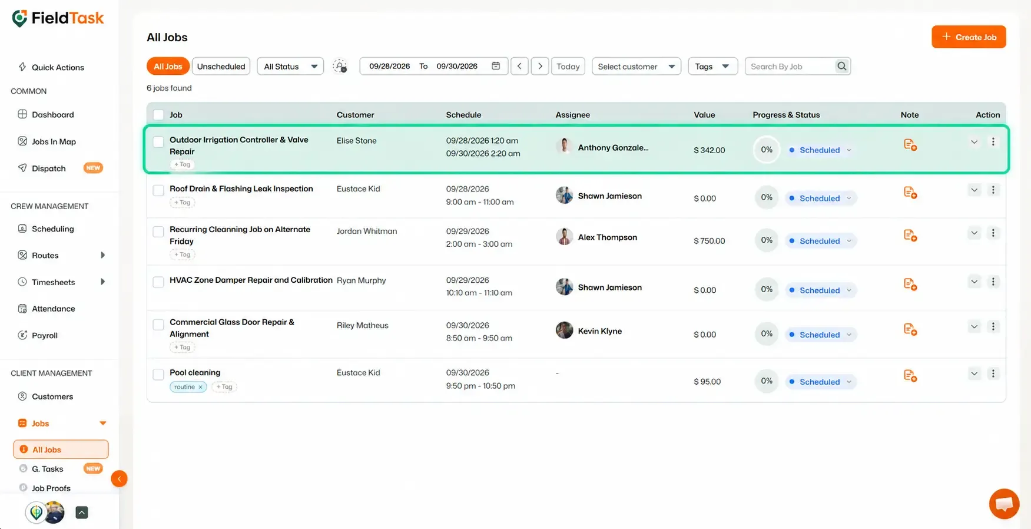1031x529 pixels.
Task: Click the search magnifier icon
Action: pos(842,67)
